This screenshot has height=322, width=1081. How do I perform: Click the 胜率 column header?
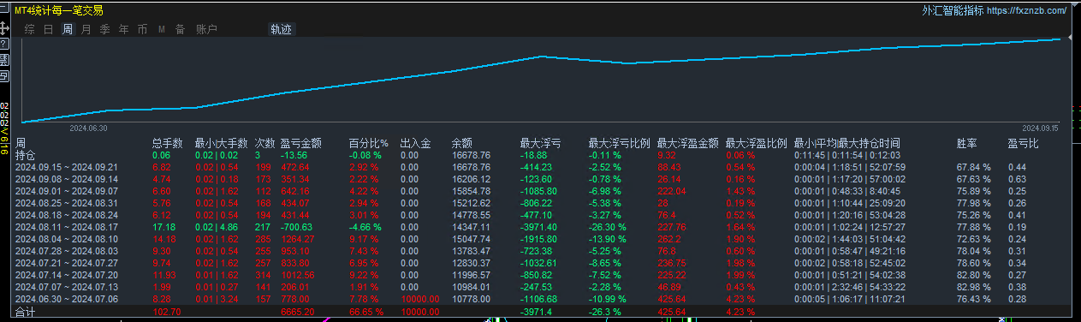[966, 144]
